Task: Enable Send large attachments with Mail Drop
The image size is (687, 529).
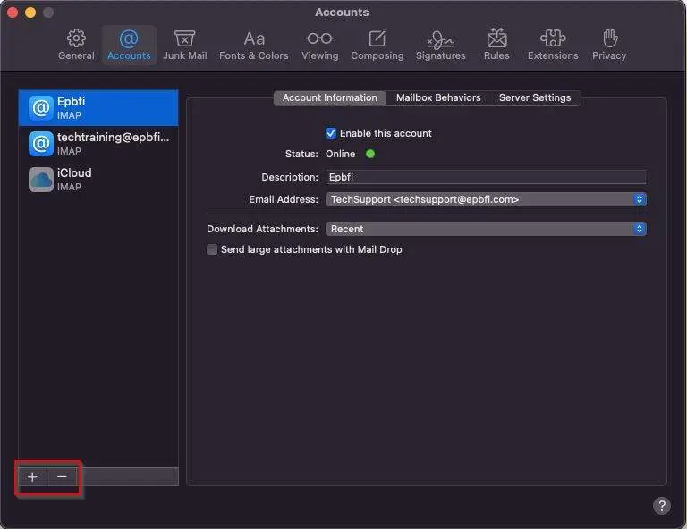Action: tap(212, 249)
